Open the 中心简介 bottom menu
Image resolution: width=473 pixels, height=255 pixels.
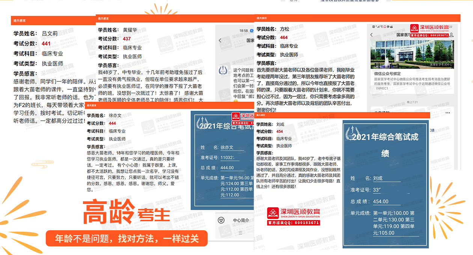tap(241, 220)
